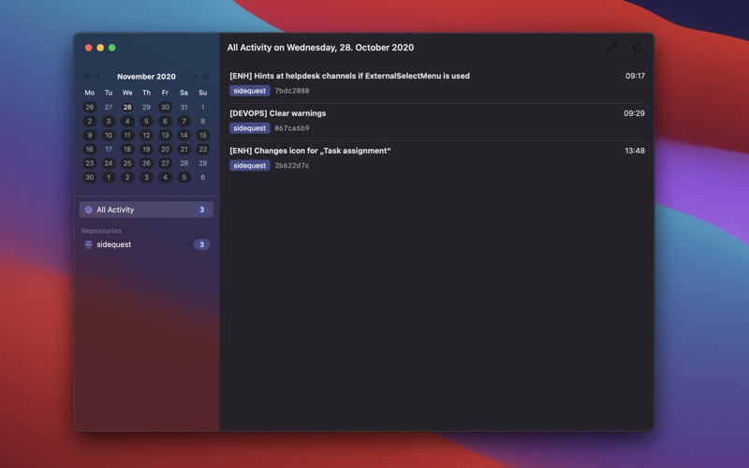Select the All Activity sidebar row
Image resolution: width=749 pixels, height=468 pixels.
coord(146,210)
